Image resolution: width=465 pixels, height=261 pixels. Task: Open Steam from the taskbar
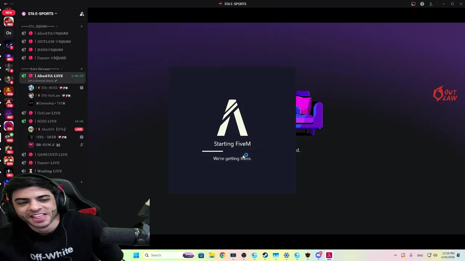tap(265, 255)
